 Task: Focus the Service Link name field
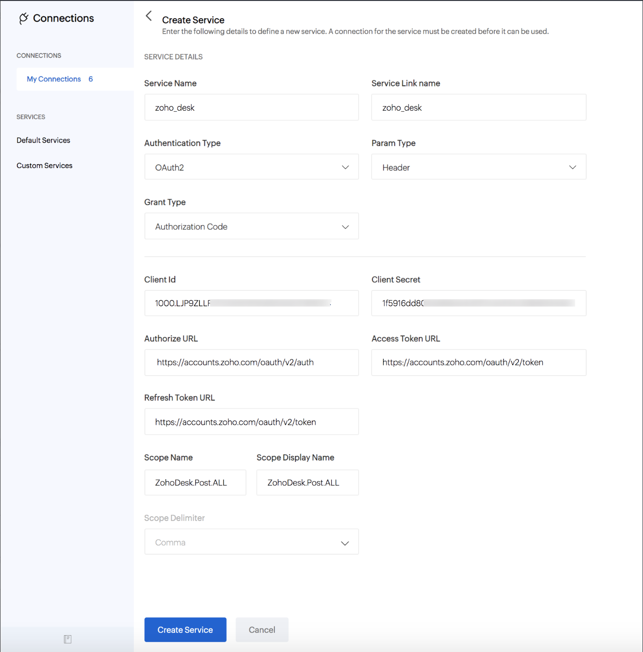(x=478, y=107)
